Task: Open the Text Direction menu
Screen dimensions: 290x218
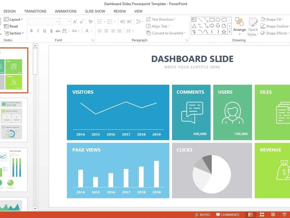Action: [x=161, y=19]
